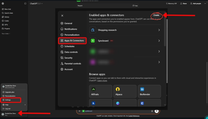Follow the Learn more link
This screenshot has width=208, height=119.
(102, 81)
